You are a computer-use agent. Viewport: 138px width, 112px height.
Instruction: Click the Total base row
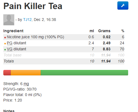(64, 55)
